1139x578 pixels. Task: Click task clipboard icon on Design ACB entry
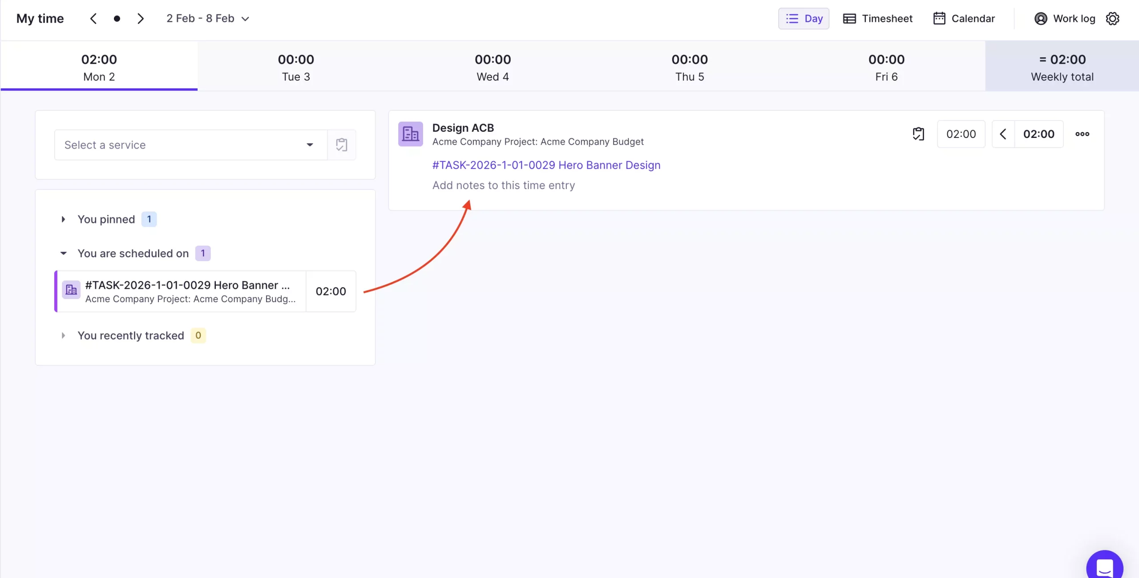(918, 134)
